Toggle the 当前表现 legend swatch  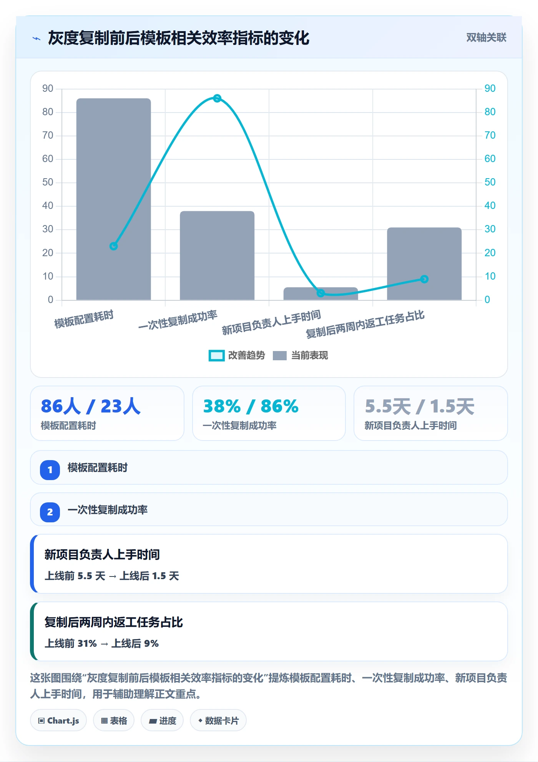280,356
